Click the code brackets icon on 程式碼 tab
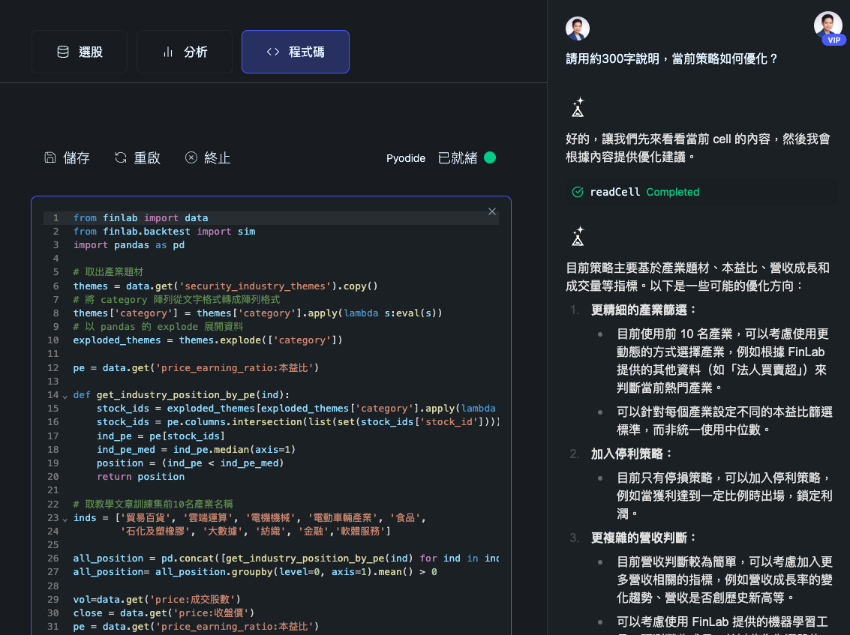Screen dimensions: 850x635 click(x=273, y=52)
